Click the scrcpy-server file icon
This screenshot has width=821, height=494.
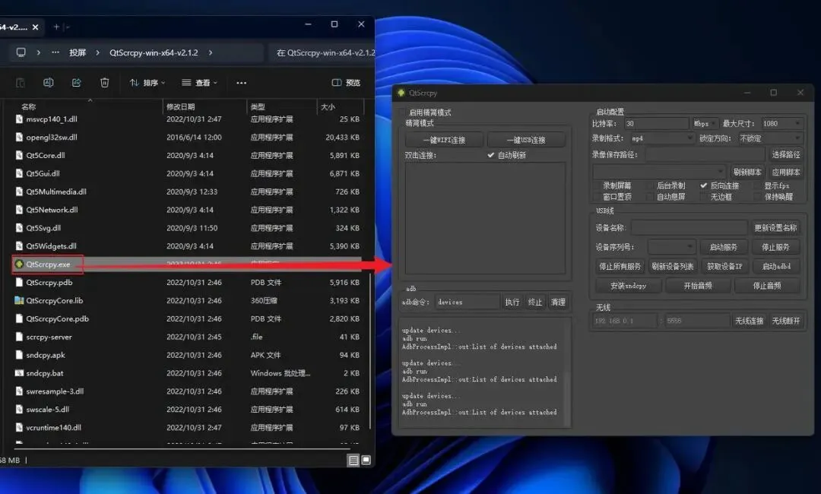[x=19, y=337]
